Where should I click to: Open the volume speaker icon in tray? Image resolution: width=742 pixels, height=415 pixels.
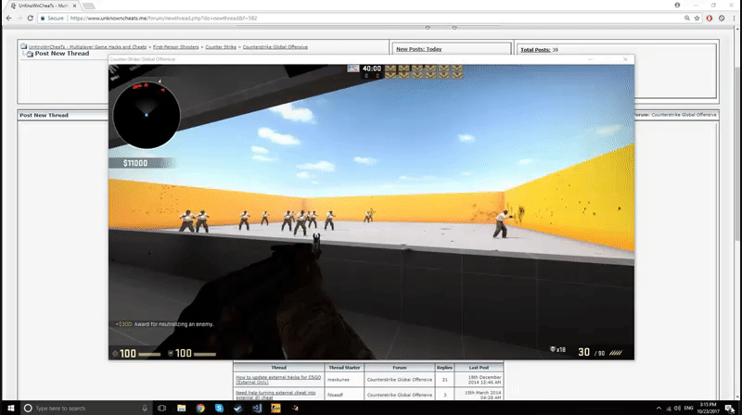(677, 408)
